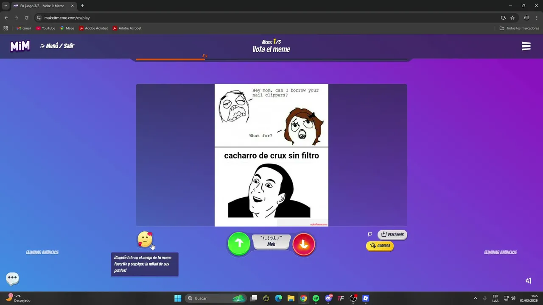The image size is (543, 305).
Task: Open the hamburger menu at top right
Action: 526,46
